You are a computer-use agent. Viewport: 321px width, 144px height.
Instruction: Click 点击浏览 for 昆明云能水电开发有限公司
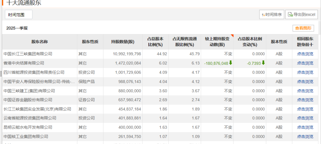[305, 127]
